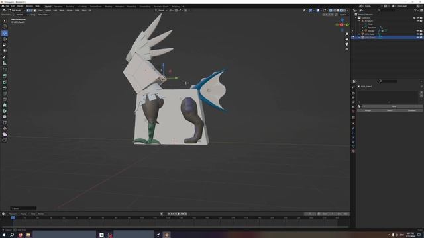Jump to the timeline end frame
424x238 pixels.
coord(185,214)
